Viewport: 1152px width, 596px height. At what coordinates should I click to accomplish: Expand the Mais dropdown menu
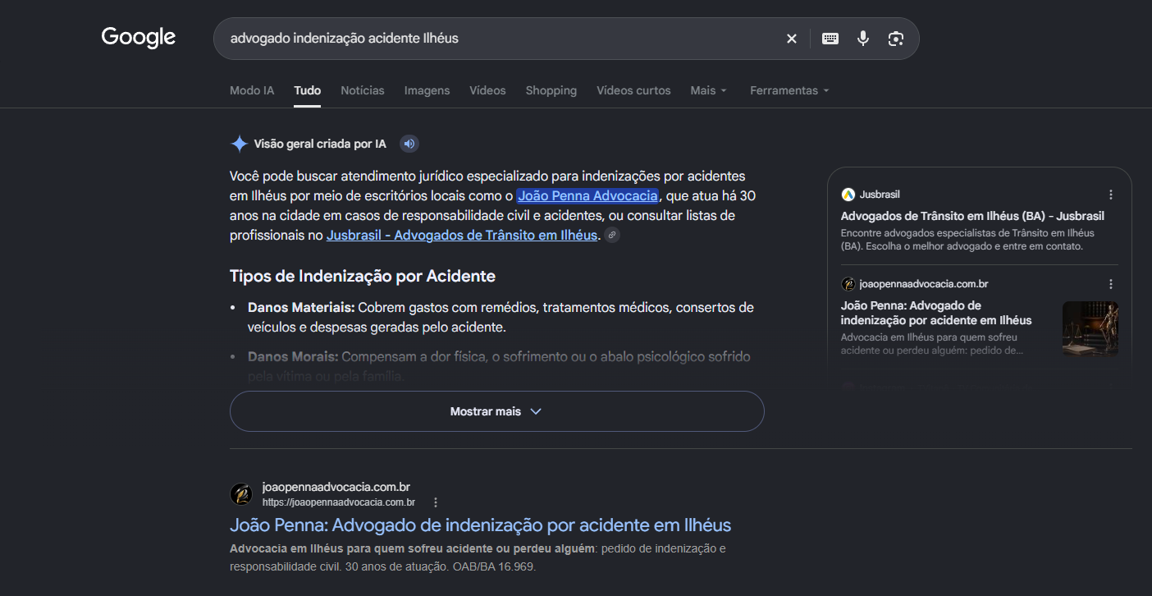709,90
